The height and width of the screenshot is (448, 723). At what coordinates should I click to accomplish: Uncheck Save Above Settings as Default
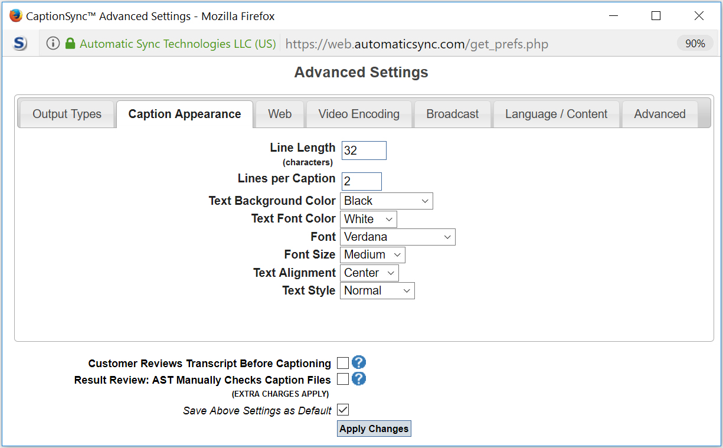343,410
